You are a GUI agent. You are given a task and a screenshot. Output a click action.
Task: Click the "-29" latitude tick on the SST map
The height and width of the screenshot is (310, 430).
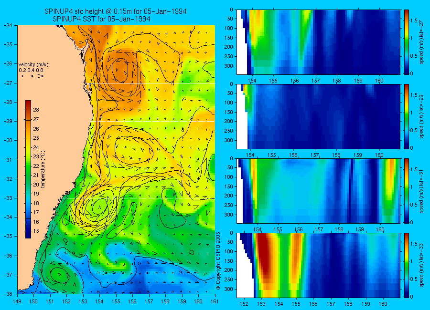click(x=8, y=121)
